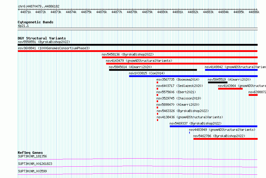Click the nsv5575606 (Ebert2021) label
Viewport: 266px width, 178px height.
pyautogui.click(x=176, y=92)
